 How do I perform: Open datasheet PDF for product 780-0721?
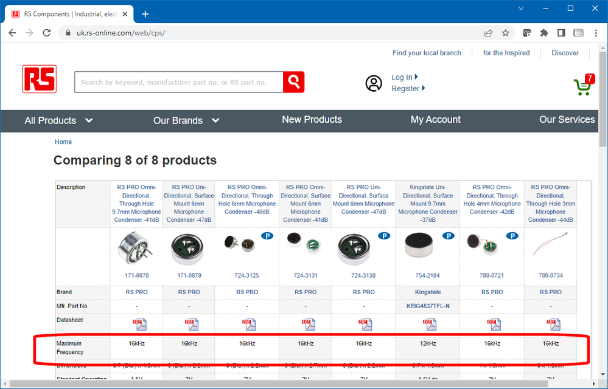494,325
